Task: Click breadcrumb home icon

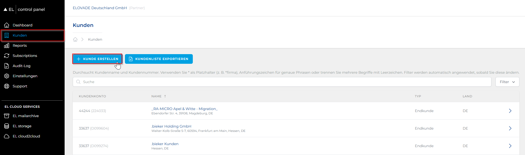Action: [x=75, y=39]
